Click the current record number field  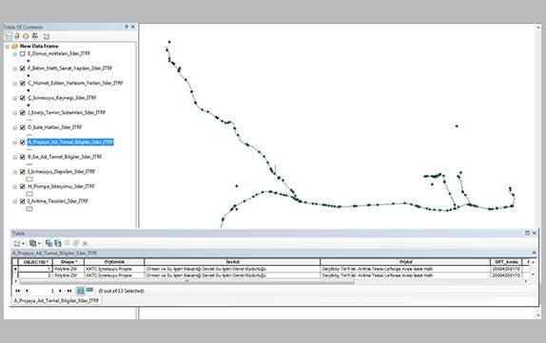coord(44,291)
